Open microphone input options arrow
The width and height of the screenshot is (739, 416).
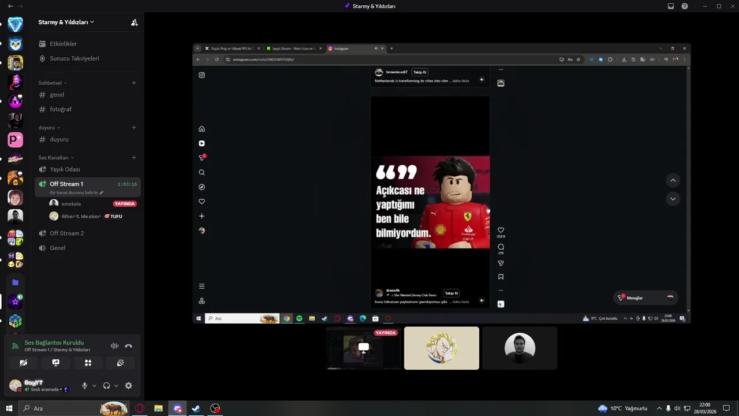pos(94,385)
